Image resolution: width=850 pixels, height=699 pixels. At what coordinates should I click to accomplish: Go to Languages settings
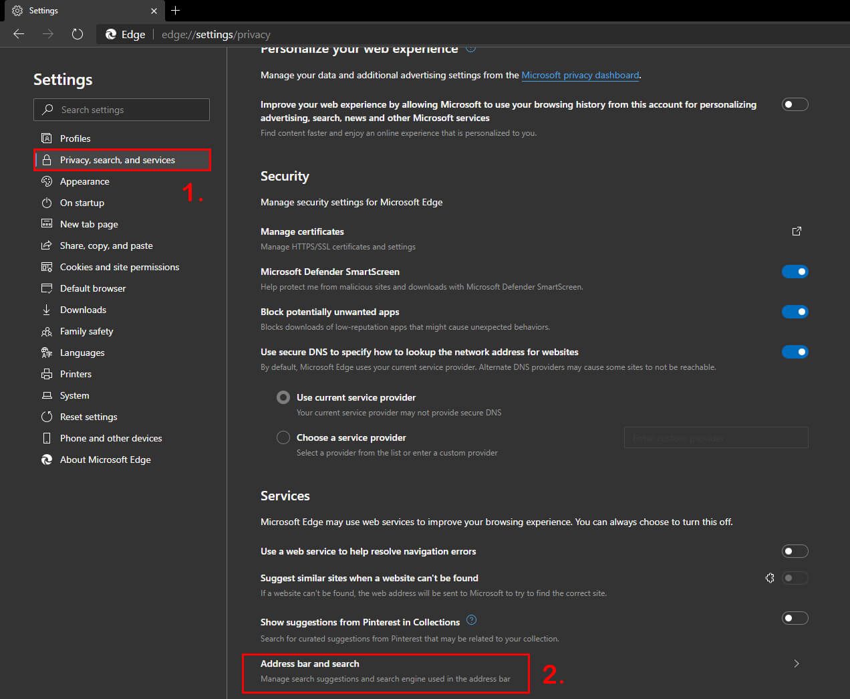pyautogui.click(x=122, y=353)
